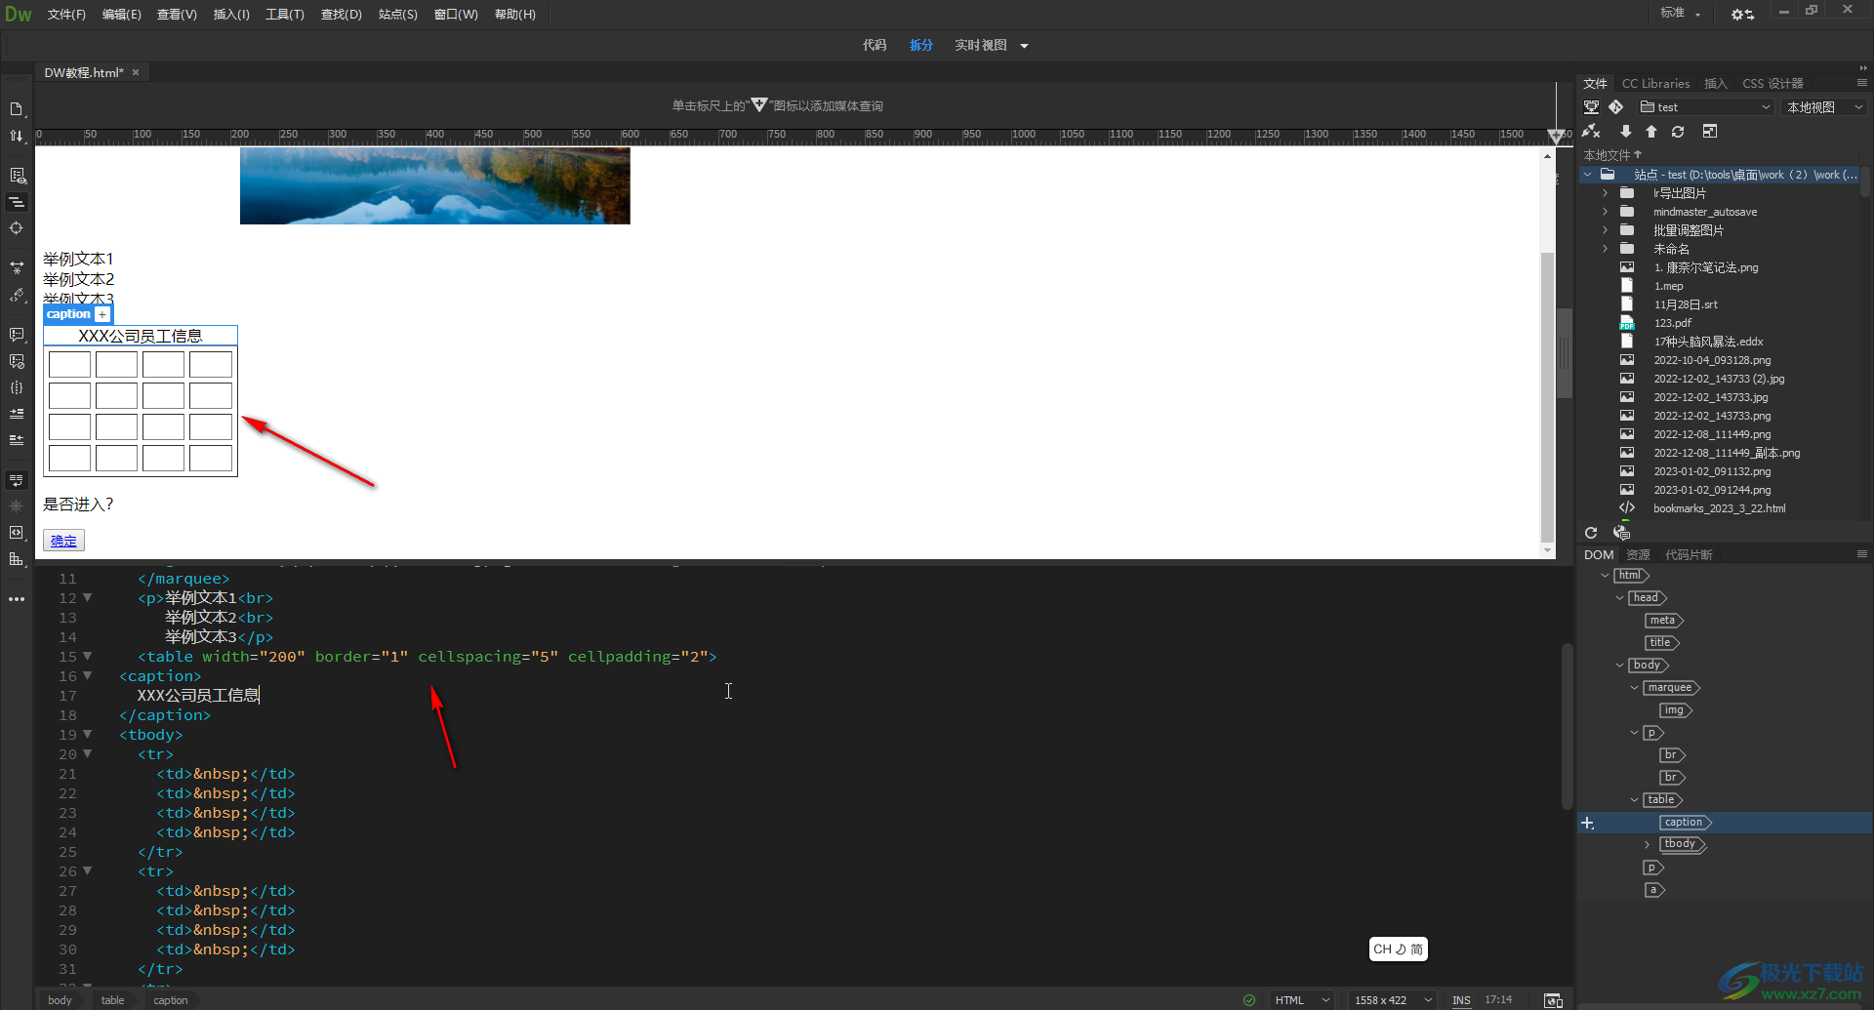Click the green no-errors status check icon
The image size is (1874, 1010).
pyautogui.click(x=1249, y=1000)
